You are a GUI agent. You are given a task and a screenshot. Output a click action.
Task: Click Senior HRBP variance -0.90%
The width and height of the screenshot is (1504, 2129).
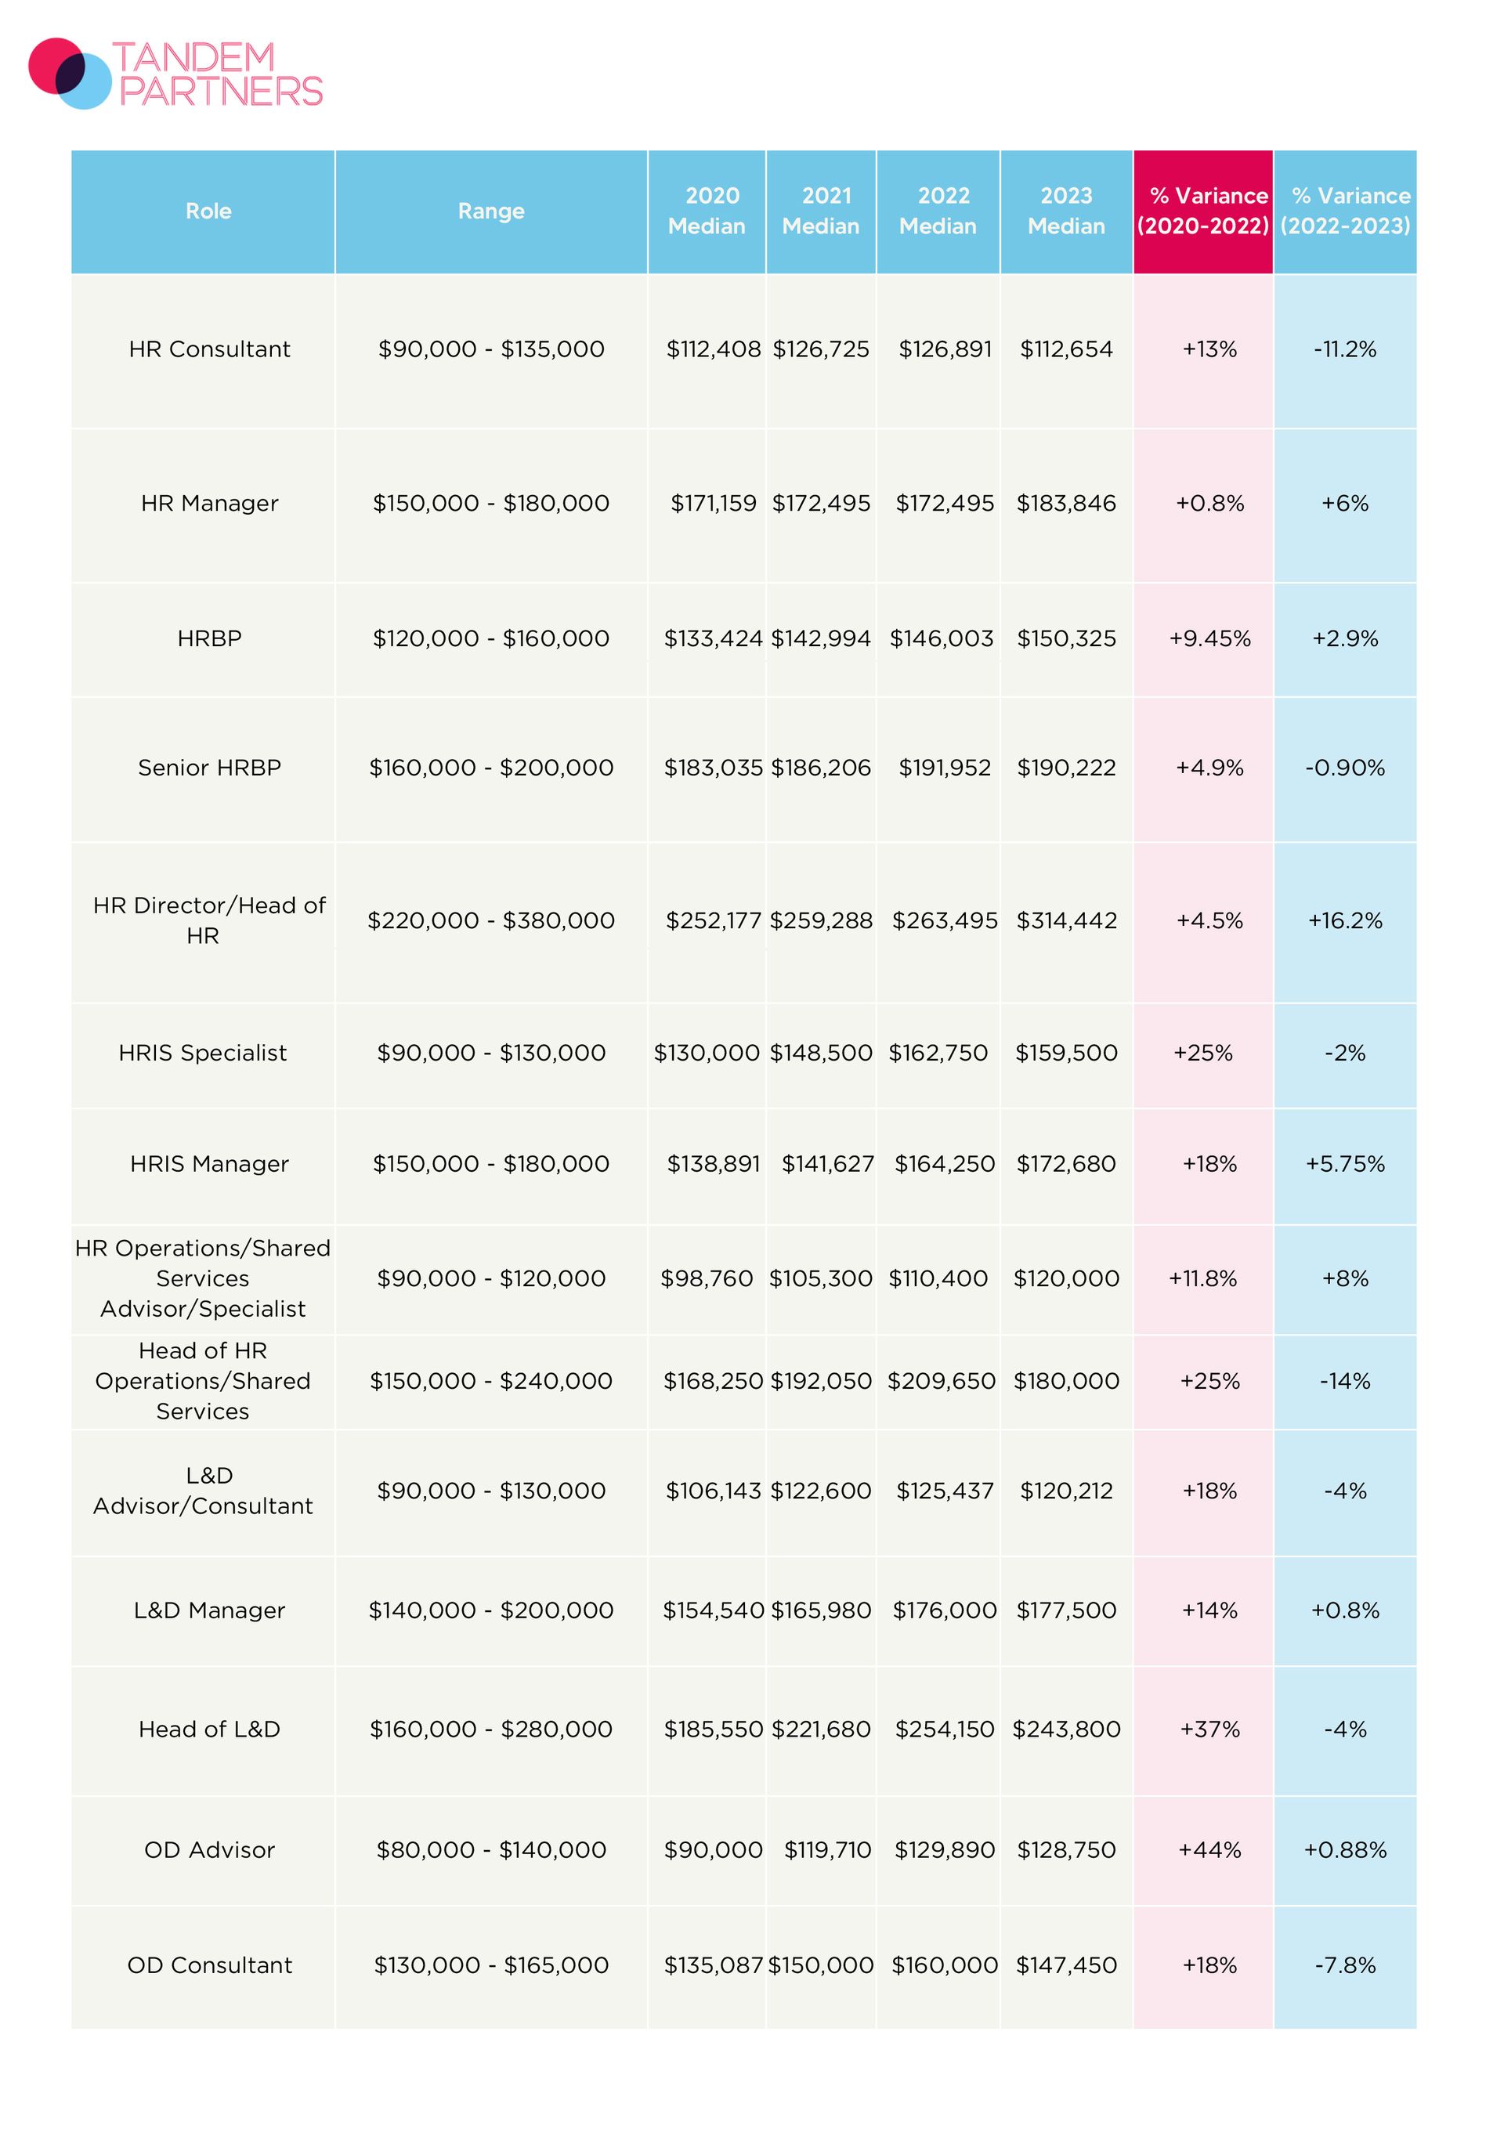point(1344,768)
